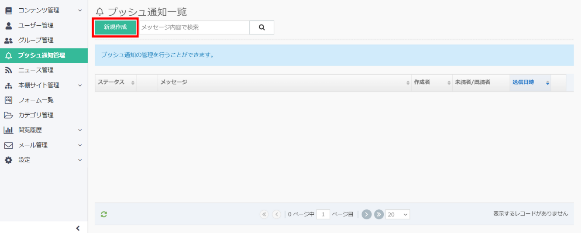This screenshot has height=233, width=581.
Task: Open グループ管理 in the sidebar
Action: click(x=35, y=40)
